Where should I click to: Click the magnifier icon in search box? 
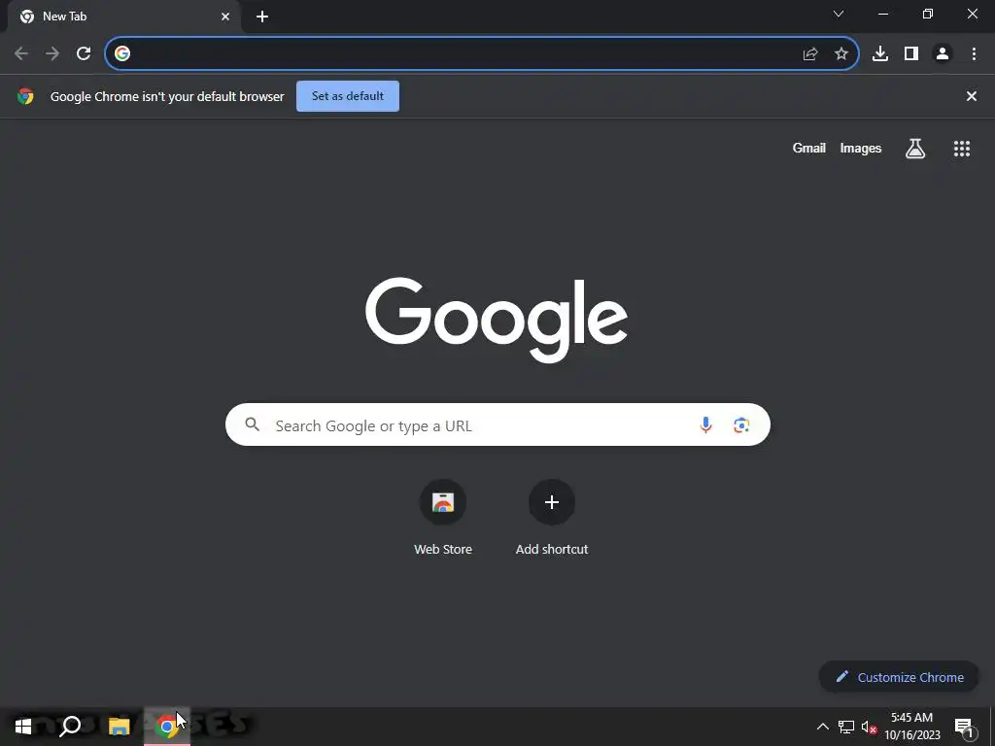point(253,424)
